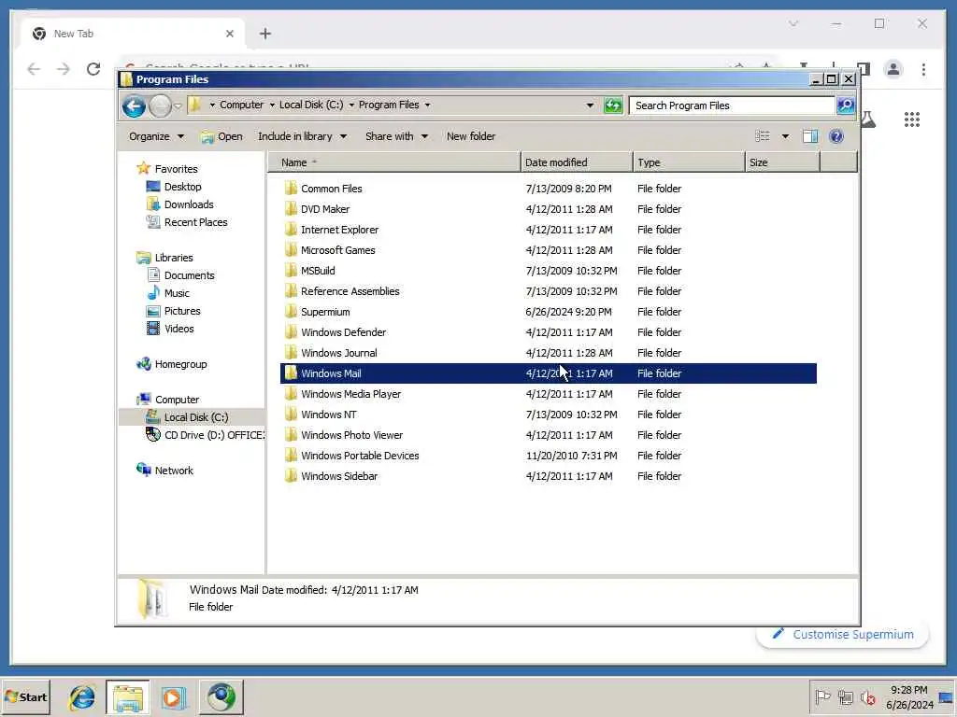The width and height of the screenshot is (957, 717).
Task: Click the network tray icon
Action: 845,696
